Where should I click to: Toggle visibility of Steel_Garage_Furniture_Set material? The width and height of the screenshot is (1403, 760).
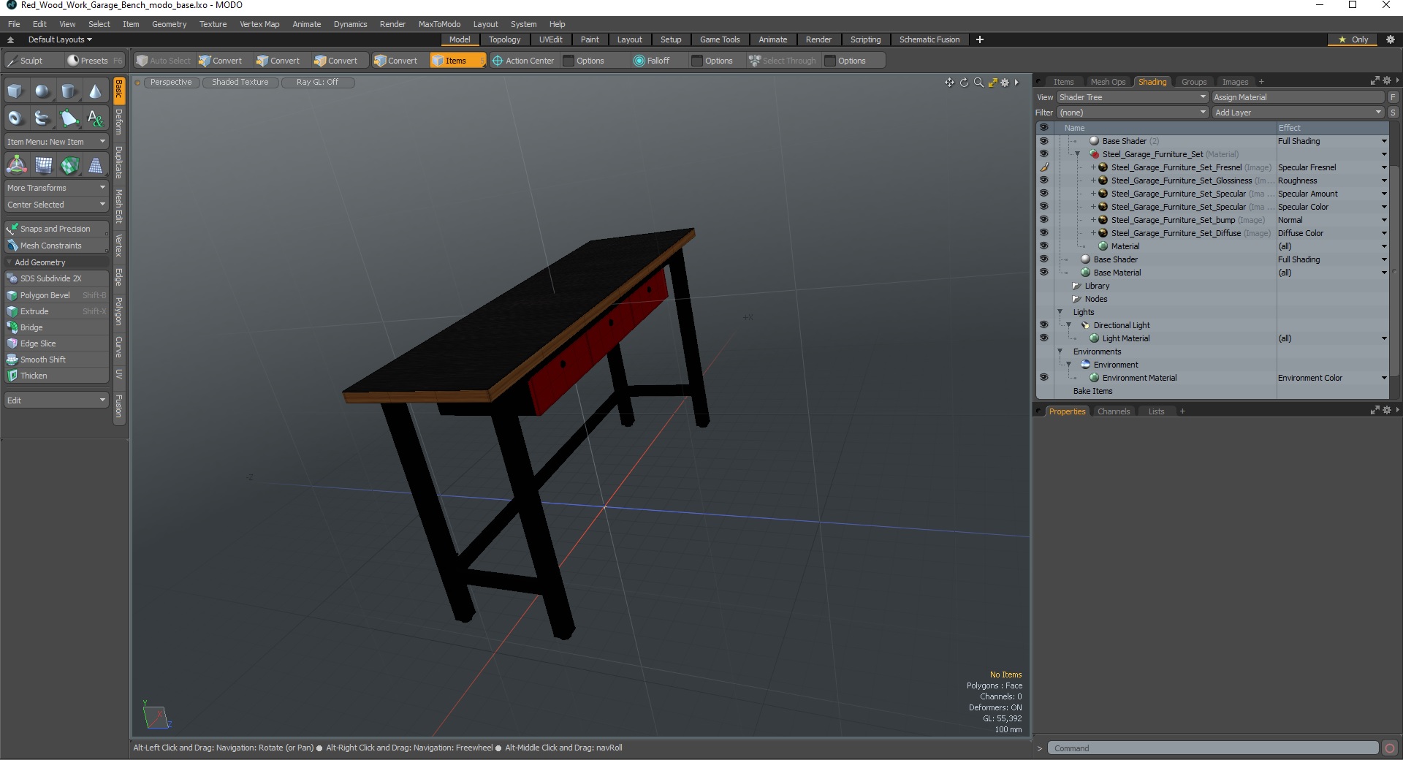pyautogui.click(x=1043, y=154)
